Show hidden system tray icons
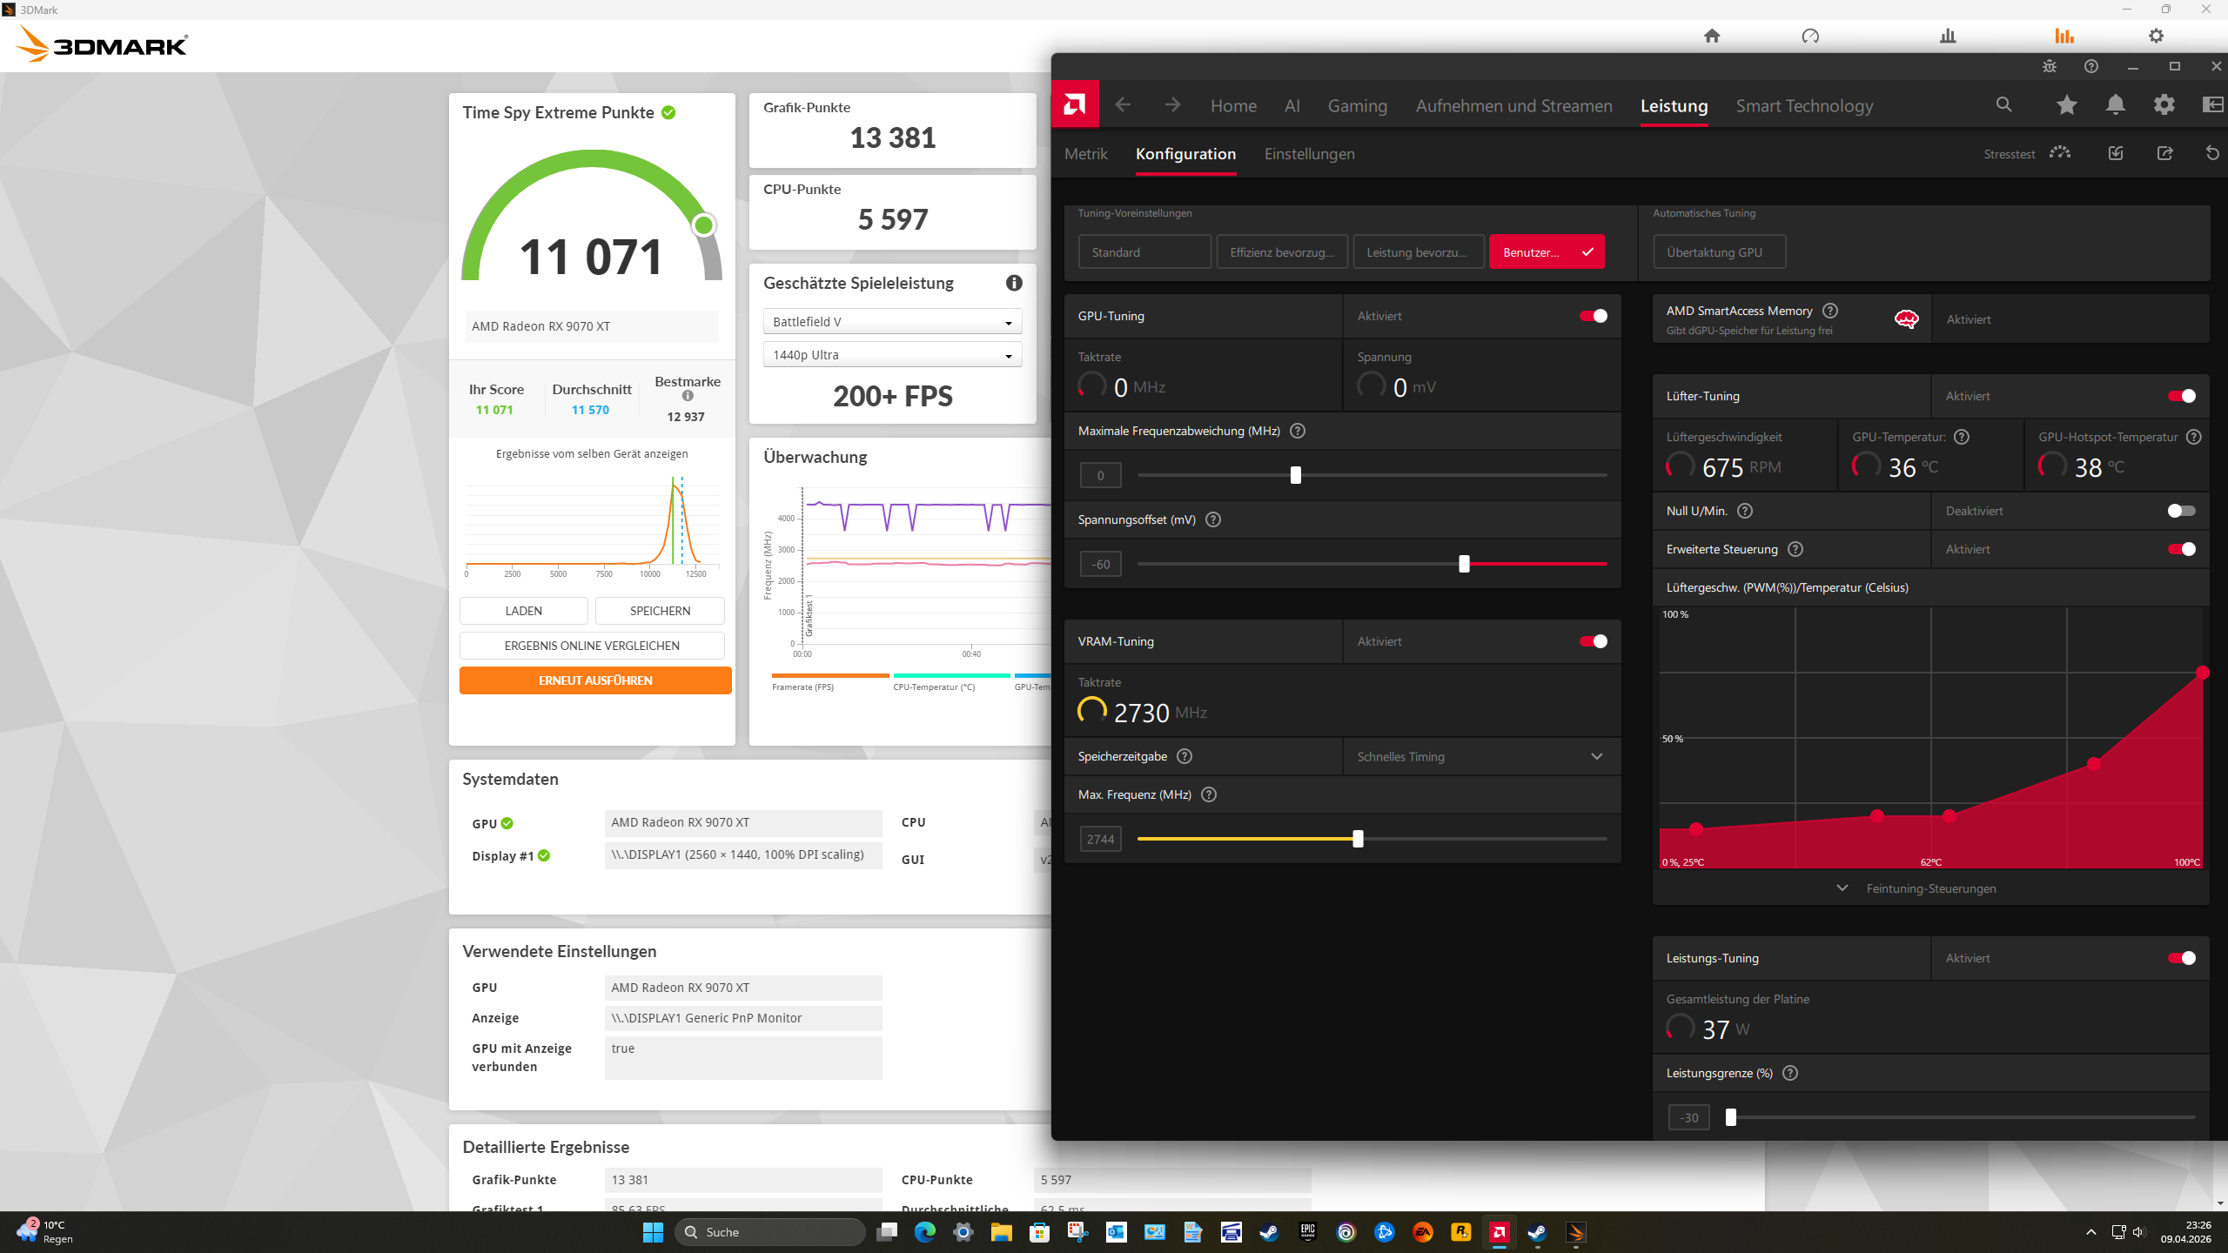Screen dimensions: 2228x1253 coord(2090,1232)
